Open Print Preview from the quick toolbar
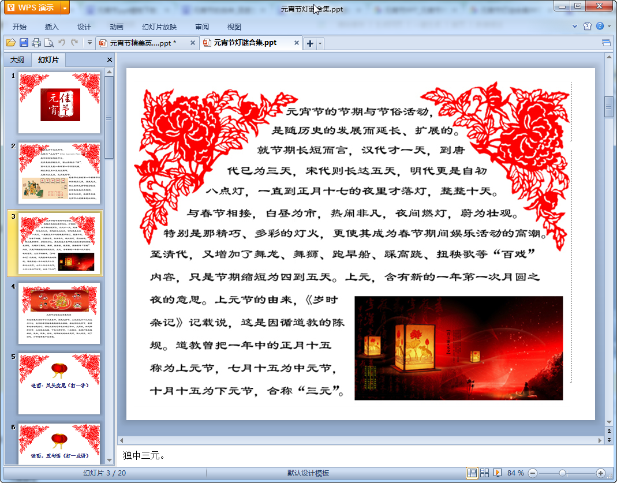 (x=48, y=43)
